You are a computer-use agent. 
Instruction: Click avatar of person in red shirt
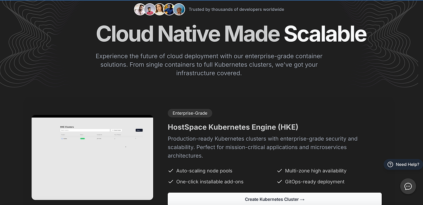click(x=150, y=9)
